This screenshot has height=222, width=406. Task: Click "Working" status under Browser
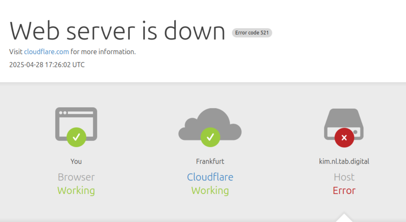[76, 191]
